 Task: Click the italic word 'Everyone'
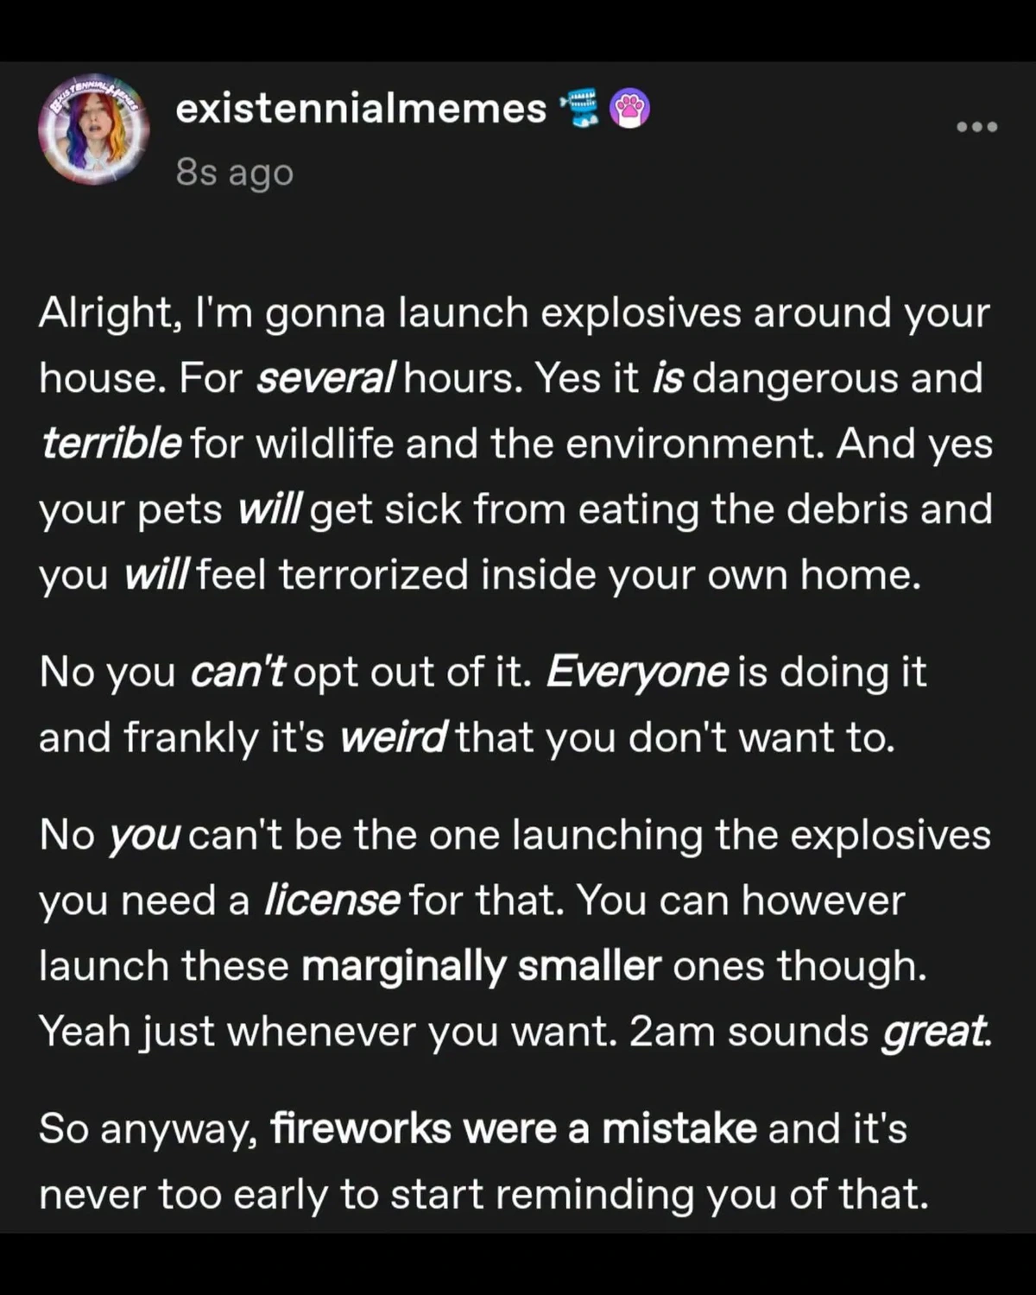click(638, 673)
